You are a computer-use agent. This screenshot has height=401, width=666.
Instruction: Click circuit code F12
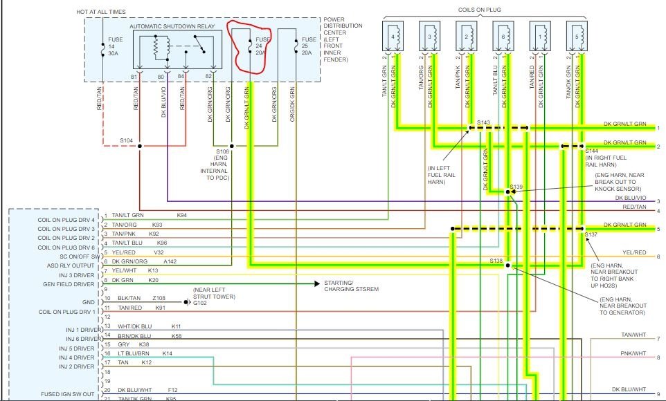click(x=172, y=390)
